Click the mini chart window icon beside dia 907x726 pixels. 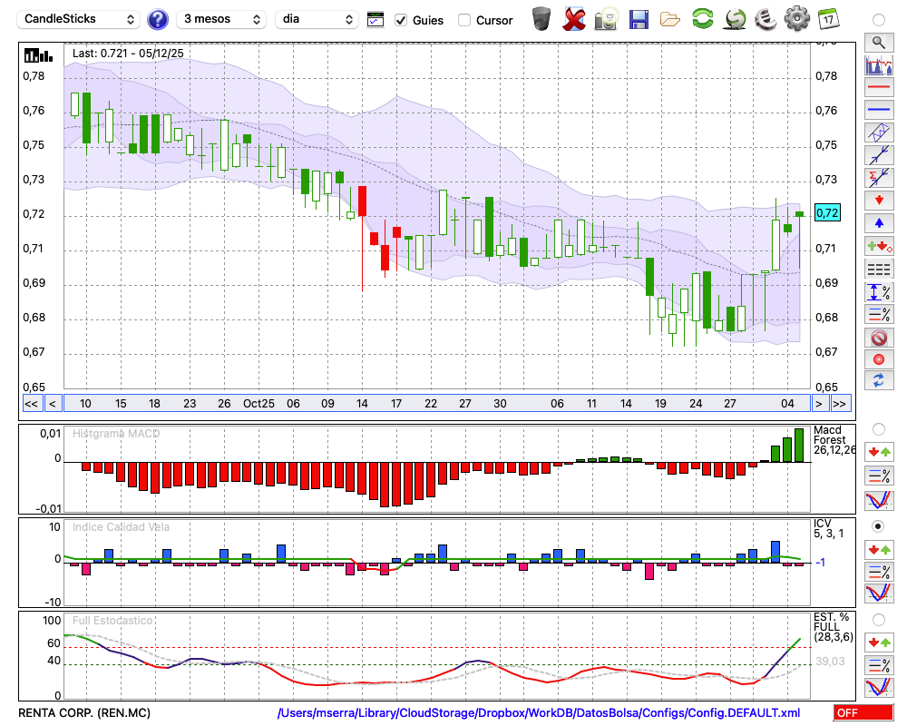pyautogui.click(x=375, y=20)
